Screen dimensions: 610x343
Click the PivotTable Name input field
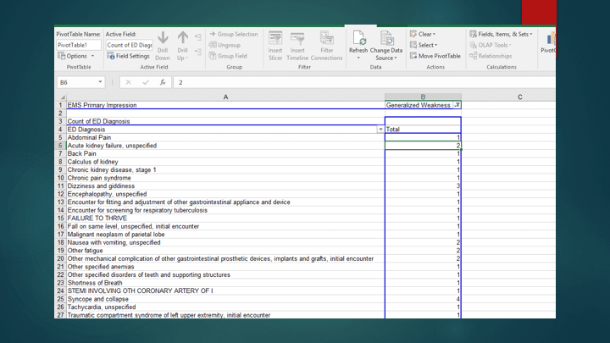(x=78, y=46)
